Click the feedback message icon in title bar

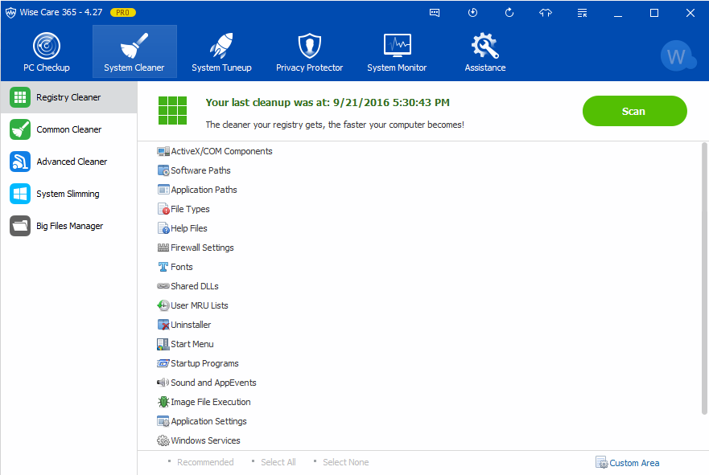coord(435,13)
